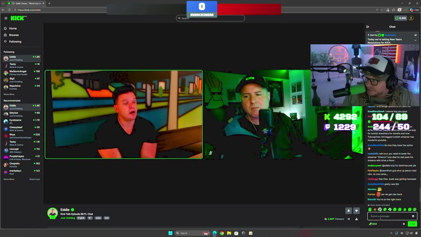Image resolution: width=421 pixels, height=237 pixels.
Task: Open the KICKs balance 6,456
Action: 401,18
